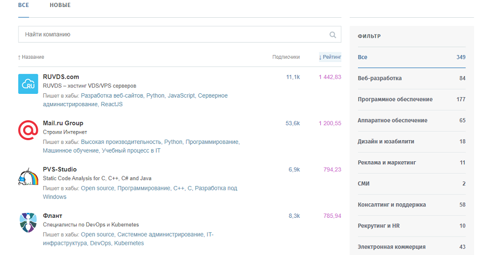Open the RUVDS.com cloud logo
The width and height of the screenshot is (486, 255).
coord(28,84)
